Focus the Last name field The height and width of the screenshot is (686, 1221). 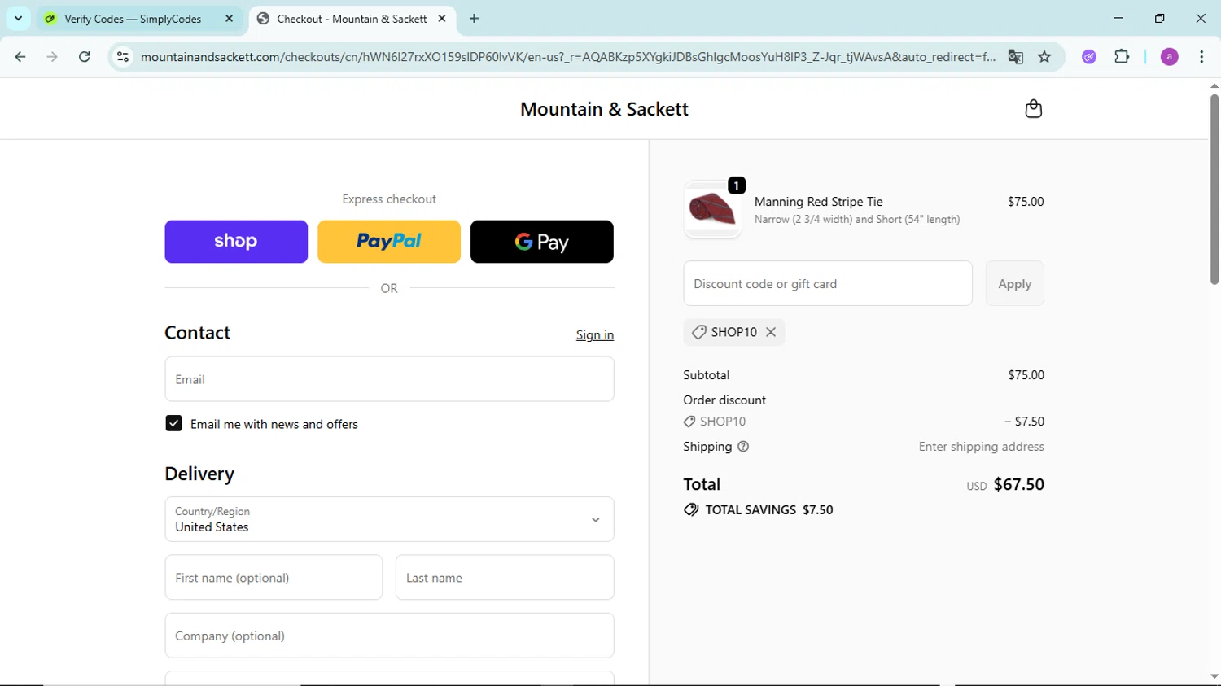(505, 578)
